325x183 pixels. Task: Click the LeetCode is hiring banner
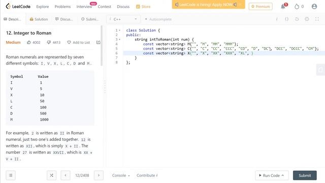(208, 5)
